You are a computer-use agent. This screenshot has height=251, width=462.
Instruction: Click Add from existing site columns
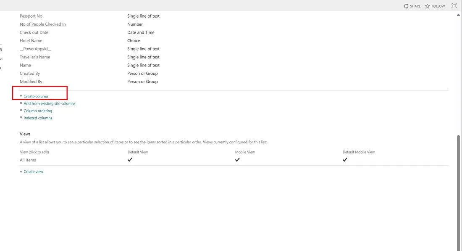point(49,103)
